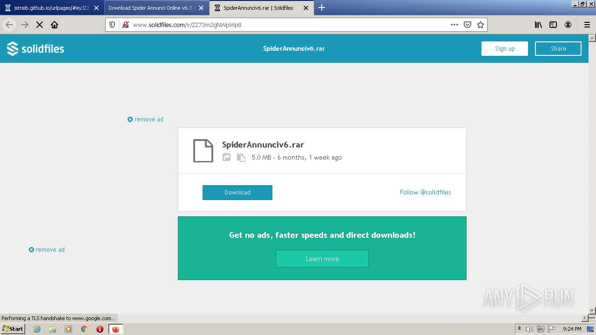Open Windows Explorer folder taskbar icon
Screen dimensions: 596x335
point(53,329)
